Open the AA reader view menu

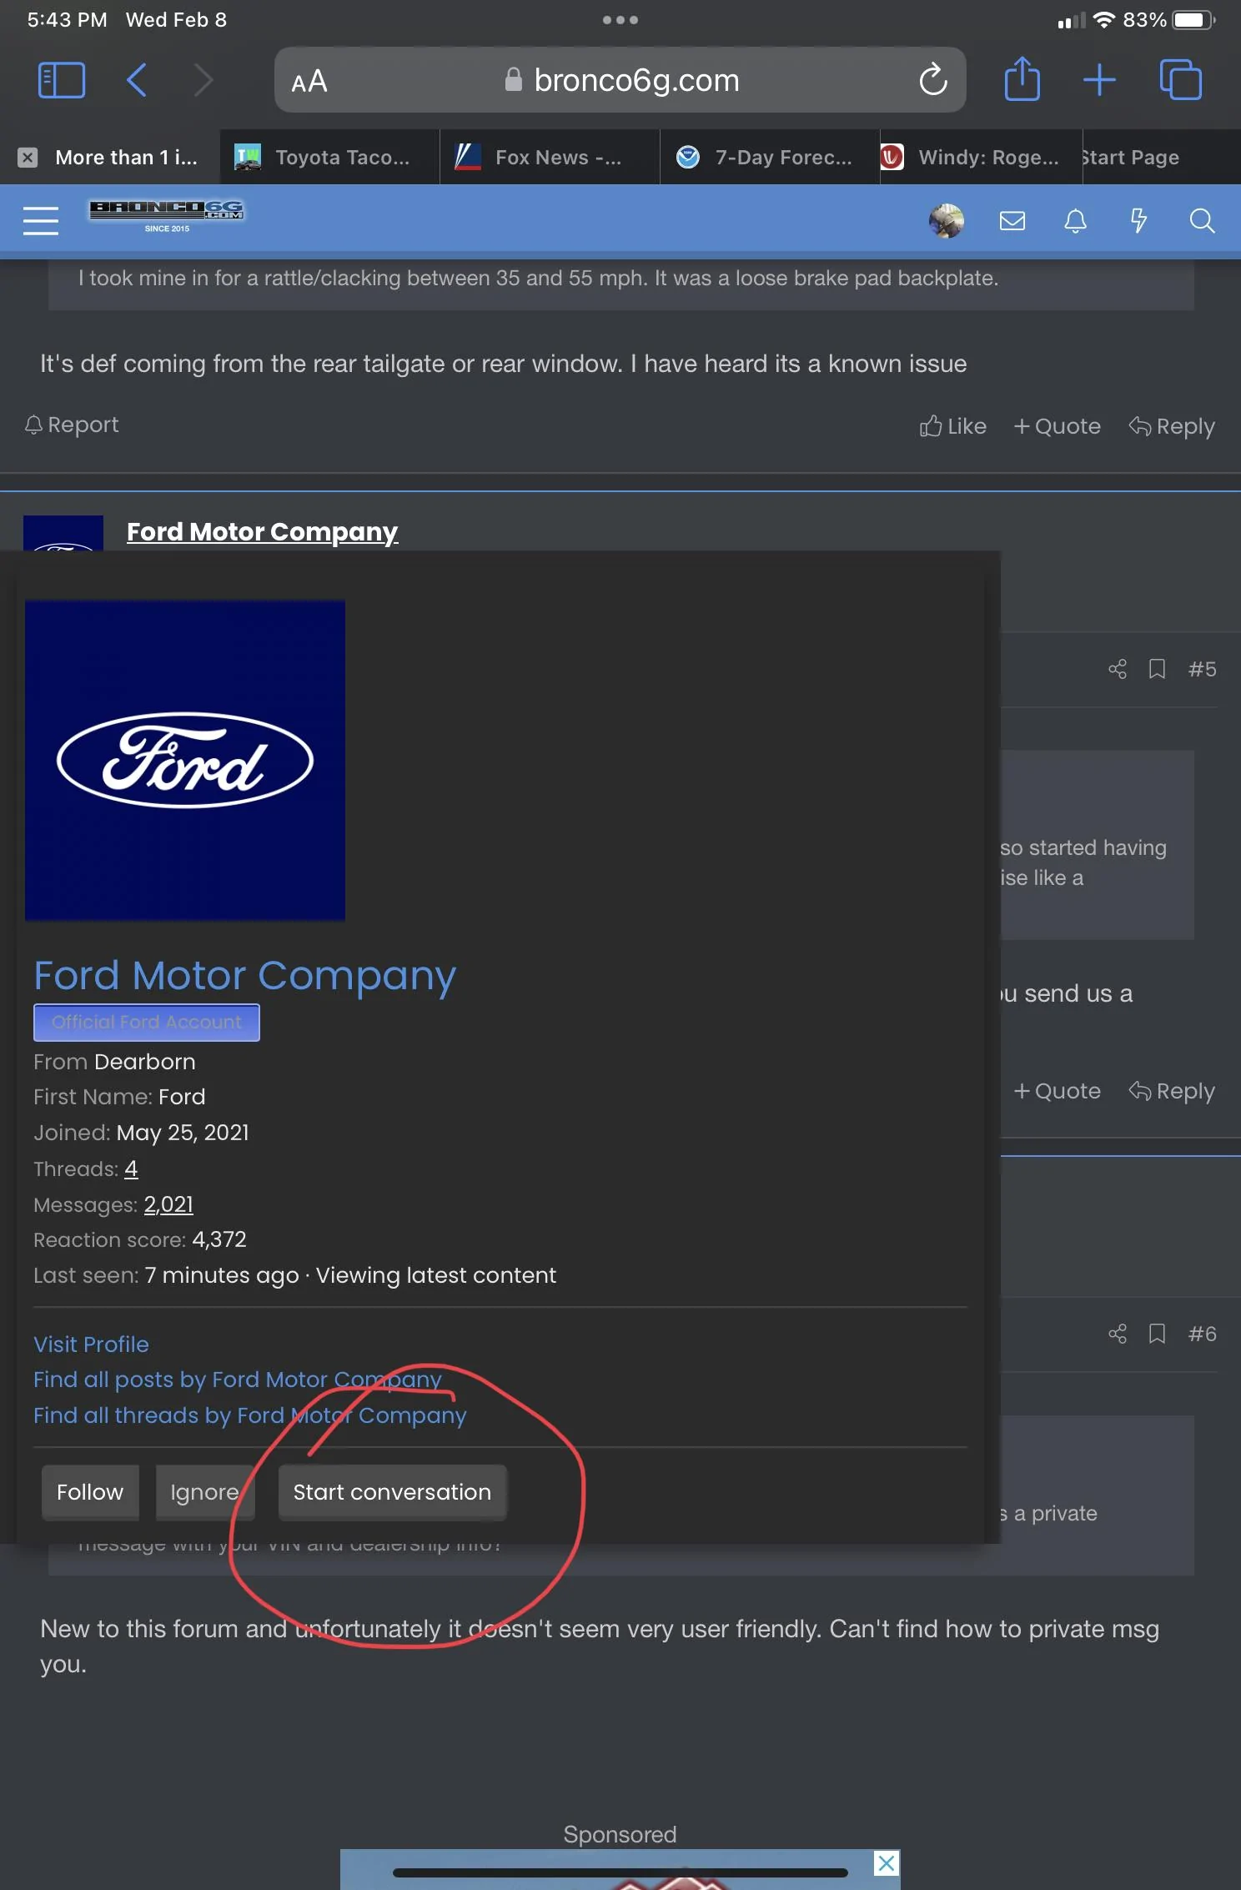309,82
